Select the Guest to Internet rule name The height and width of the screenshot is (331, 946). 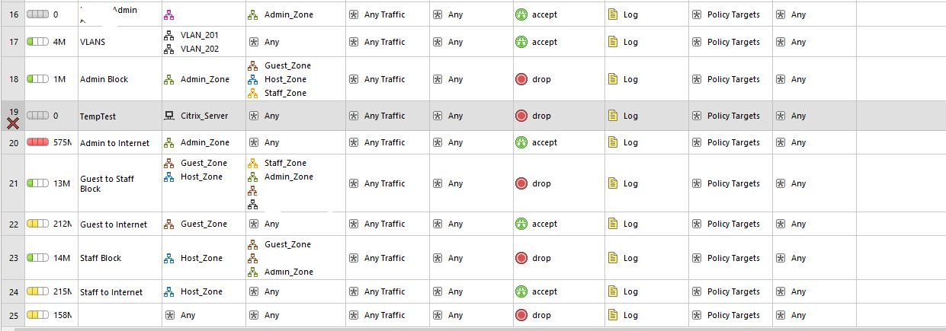pos(114,224)
